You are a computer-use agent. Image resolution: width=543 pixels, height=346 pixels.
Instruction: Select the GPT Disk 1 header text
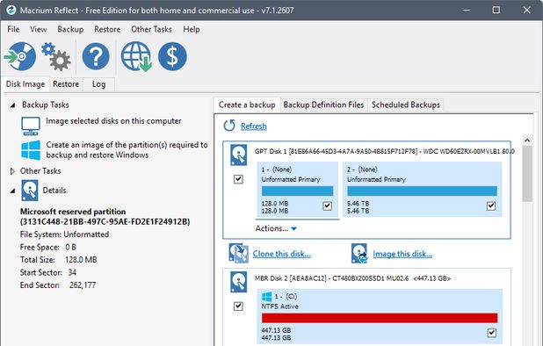point(384,151)
